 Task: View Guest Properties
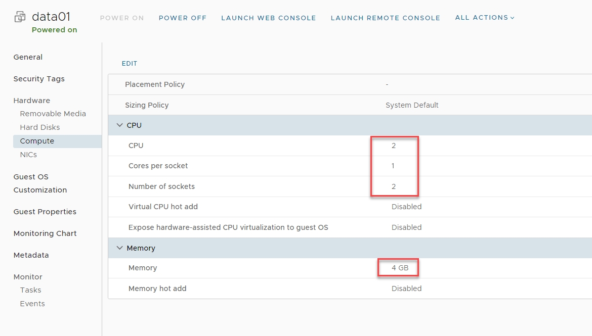(45, 212)
